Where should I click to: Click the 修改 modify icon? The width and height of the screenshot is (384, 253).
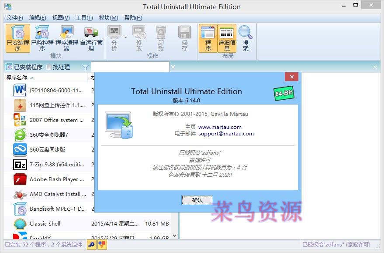tap(139, 38)
